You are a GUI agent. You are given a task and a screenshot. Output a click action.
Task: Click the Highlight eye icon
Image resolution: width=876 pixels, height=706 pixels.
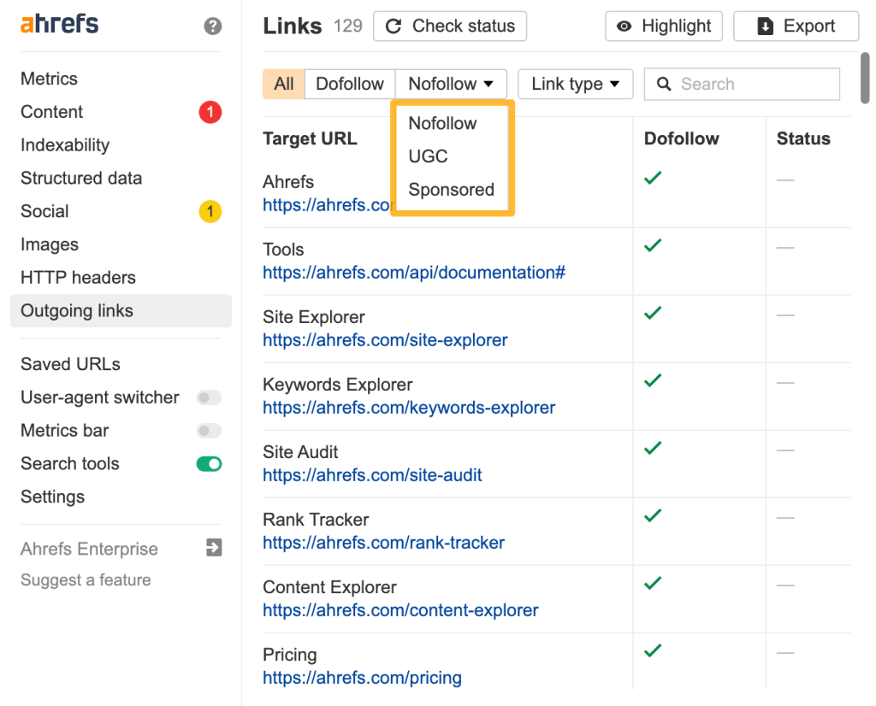tap(624, 26)
